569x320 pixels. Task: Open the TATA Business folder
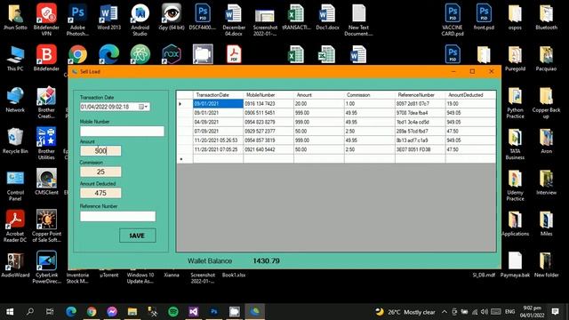point(515,144)
